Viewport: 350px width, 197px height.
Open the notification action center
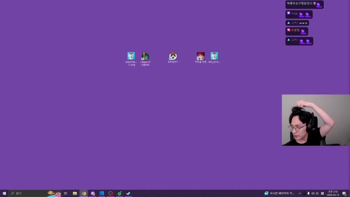(344, 193)
